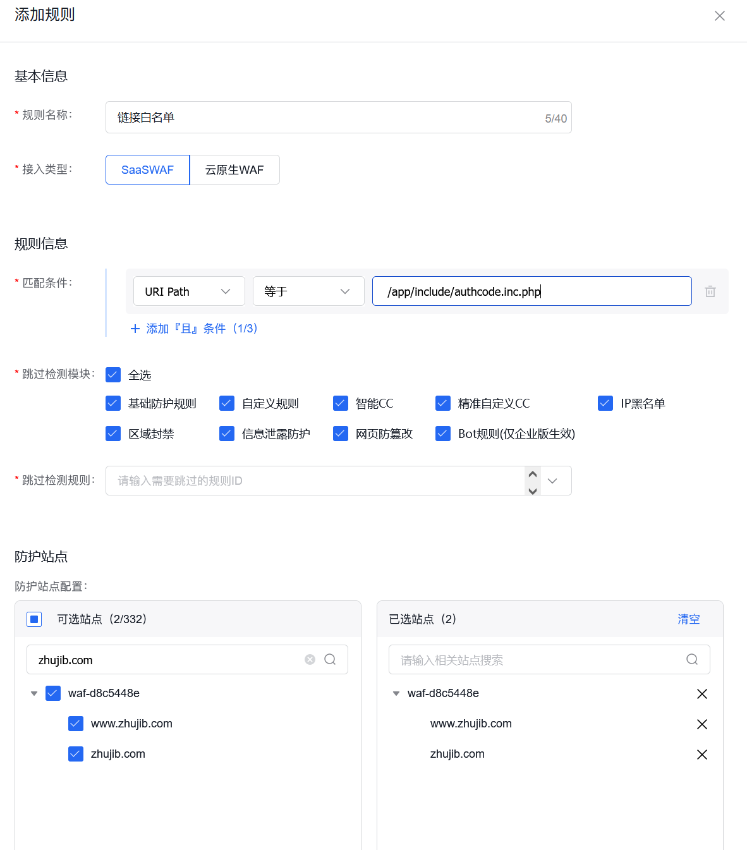Remove www.zhujib.com from selected sites
Image resolution: width=747 pixels, height=850 pixels.
click(x=702, y=724)
